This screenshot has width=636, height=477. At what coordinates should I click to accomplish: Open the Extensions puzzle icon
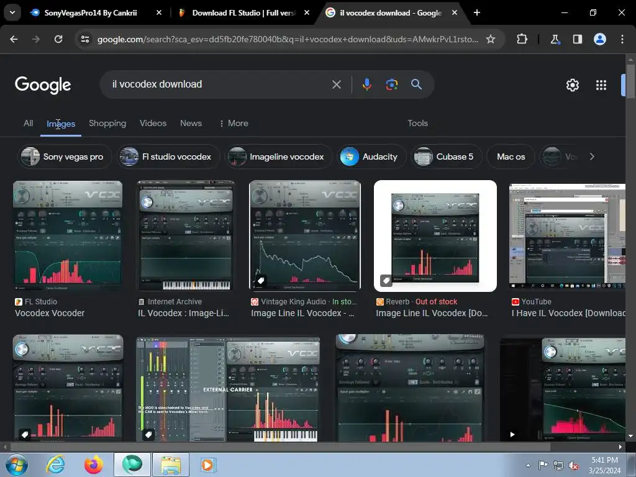(x=522, y=39)
